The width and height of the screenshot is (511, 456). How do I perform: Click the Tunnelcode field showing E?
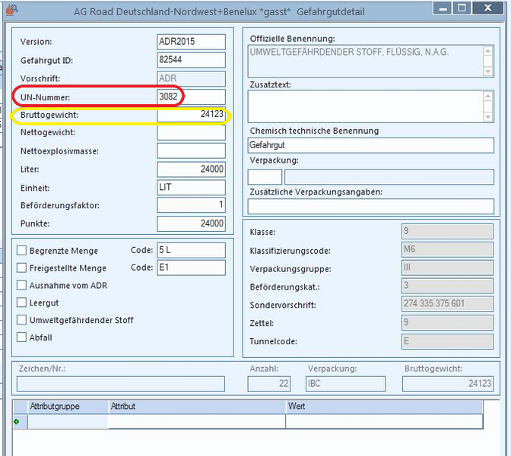(447, 341)
